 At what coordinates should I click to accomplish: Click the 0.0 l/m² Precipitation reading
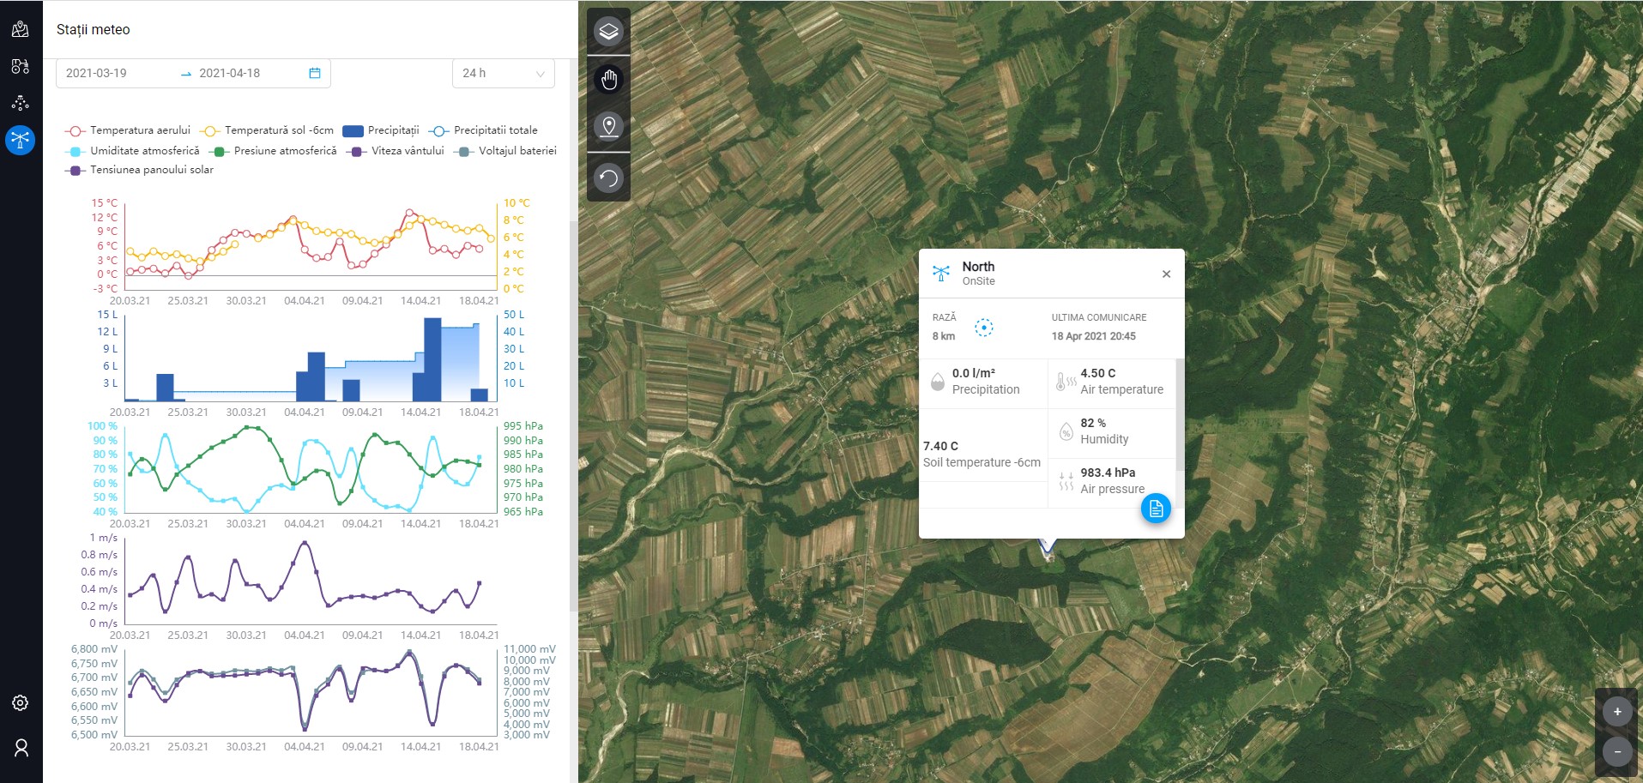tap(986, 381)
